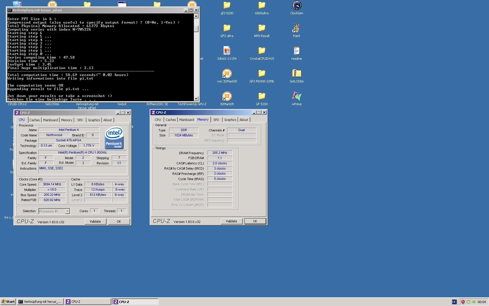The height and width of the screenshot is (306, 489).
Task: Open the Start menu
Action: point(8,302)
